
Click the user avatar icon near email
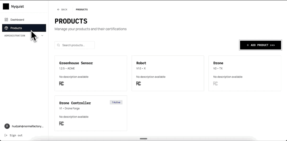7,126
